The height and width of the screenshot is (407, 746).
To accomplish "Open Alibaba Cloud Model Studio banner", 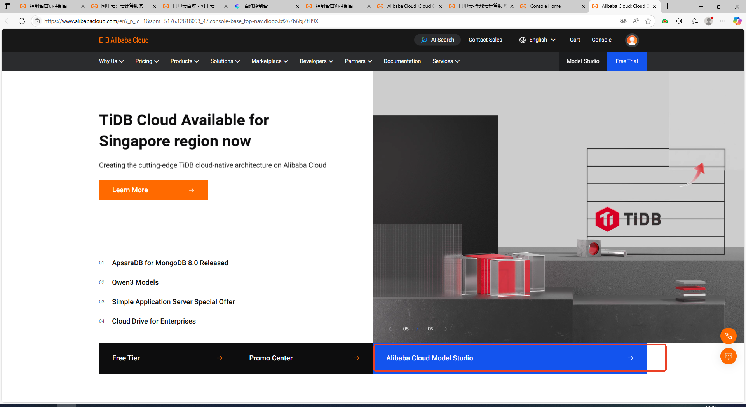I will point(510,358).
